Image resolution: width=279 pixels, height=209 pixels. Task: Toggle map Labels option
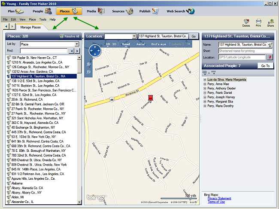click(177, 44)
